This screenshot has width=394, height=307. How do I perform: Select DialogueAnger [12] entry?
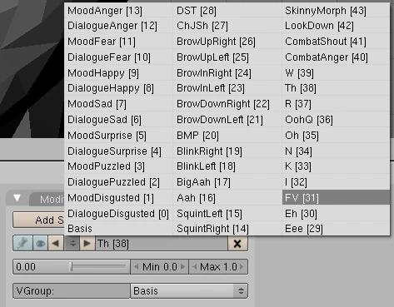(118, 26)
